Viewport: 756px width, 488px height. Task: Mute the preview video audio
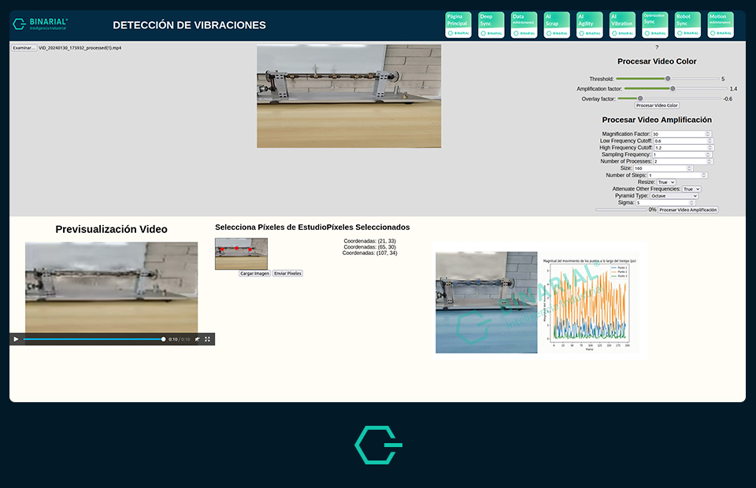[197, 339]
